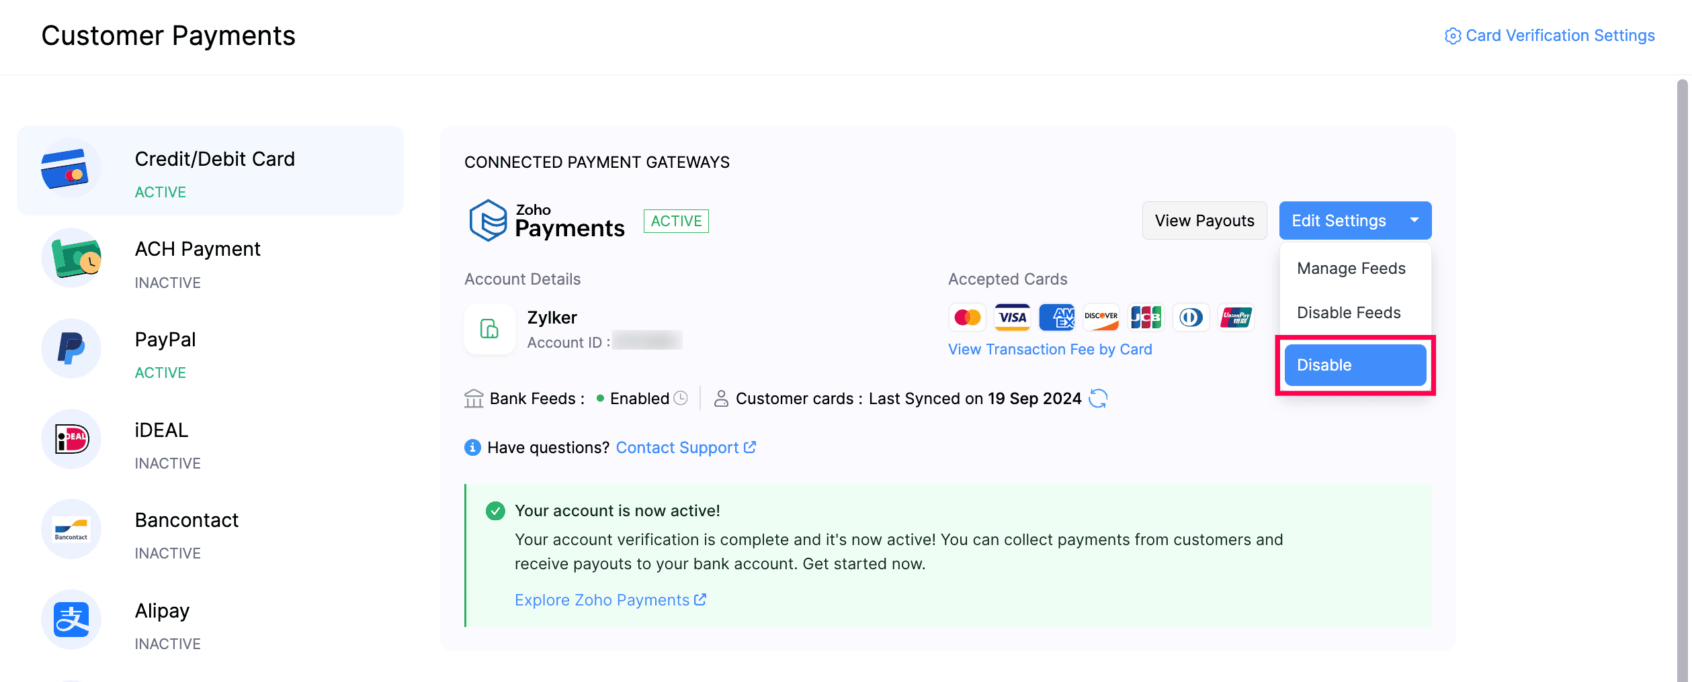Click Disable in the settings dropdown
The image size is (1692, 682).
coord(1355,365)
